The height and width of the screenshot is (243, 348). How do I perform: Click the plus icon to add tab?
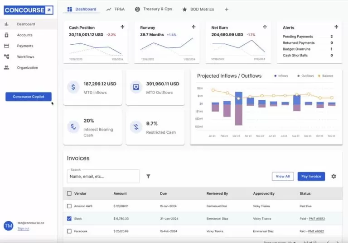coord(227,9)
